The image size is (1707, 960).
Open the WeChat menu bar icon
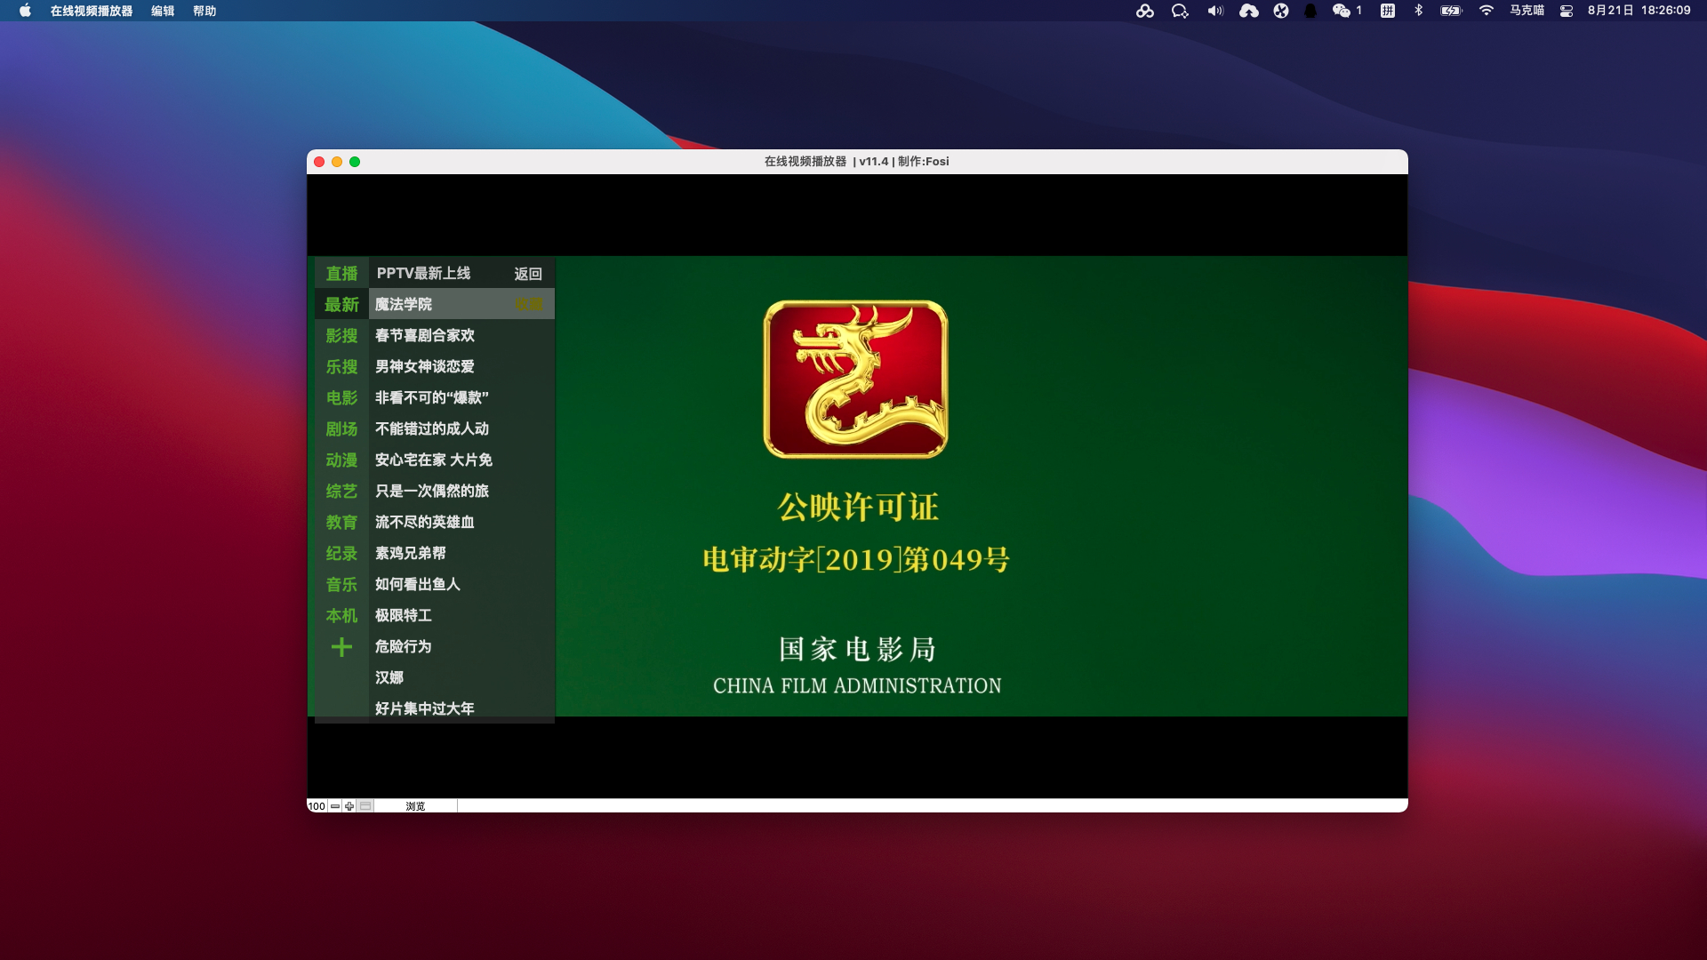pos(1341,11)
